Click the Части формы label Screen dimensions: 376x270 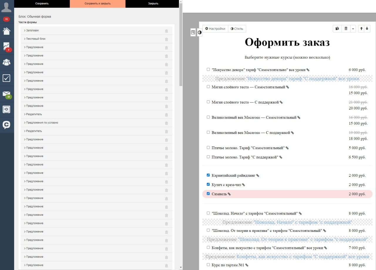pos(28,22)
